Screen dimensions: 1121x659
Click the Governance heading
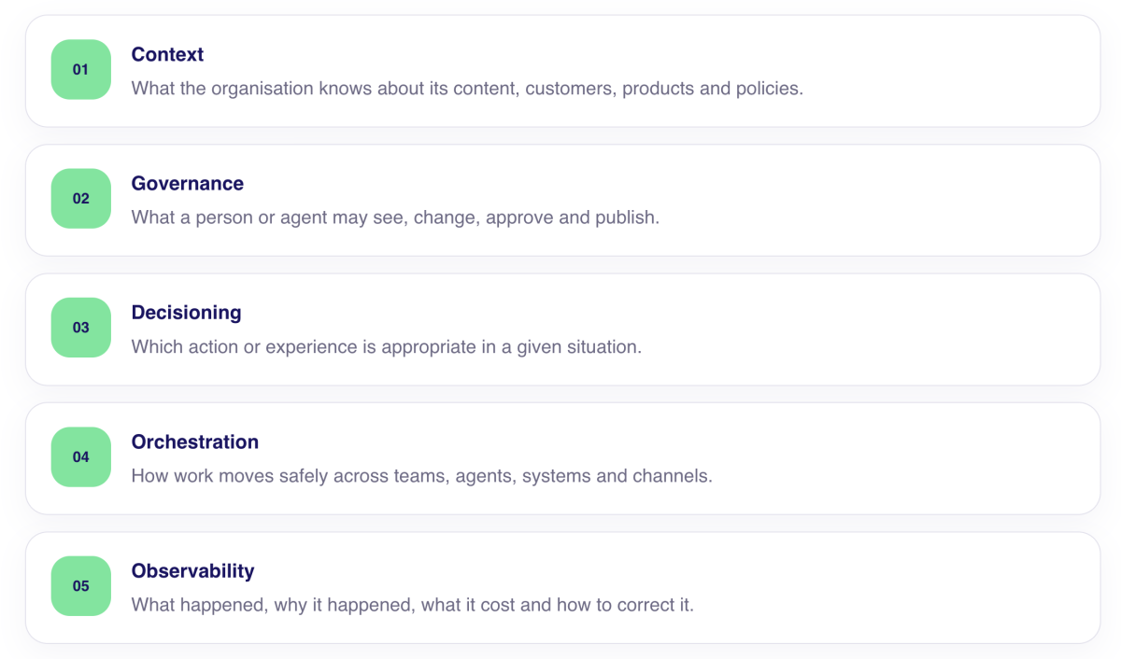click(x=188, y=184)
